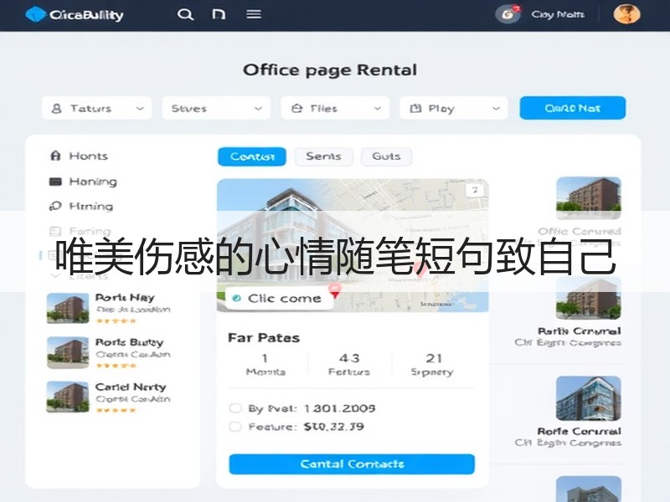Click the bookmark icon in header

point(219,14)
